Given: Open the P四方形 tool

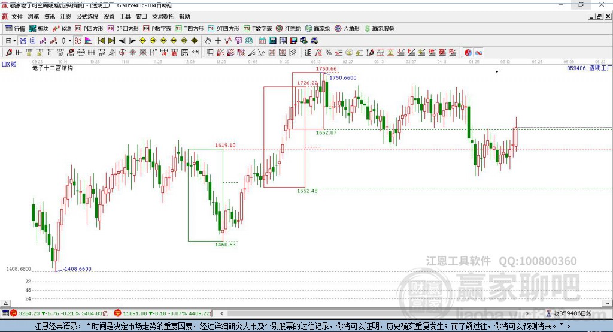Looking at the screenshot, I should 89,29.
